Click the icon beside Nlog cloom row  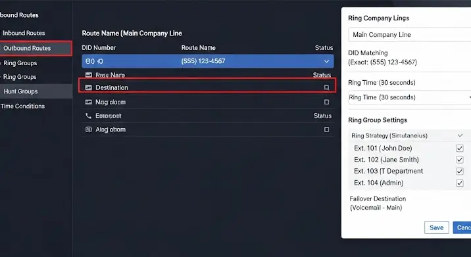click(x=88, y=102)
